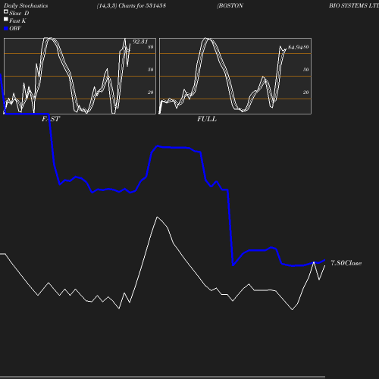Click the full stochastic chart panel

[x=235, y=76]
